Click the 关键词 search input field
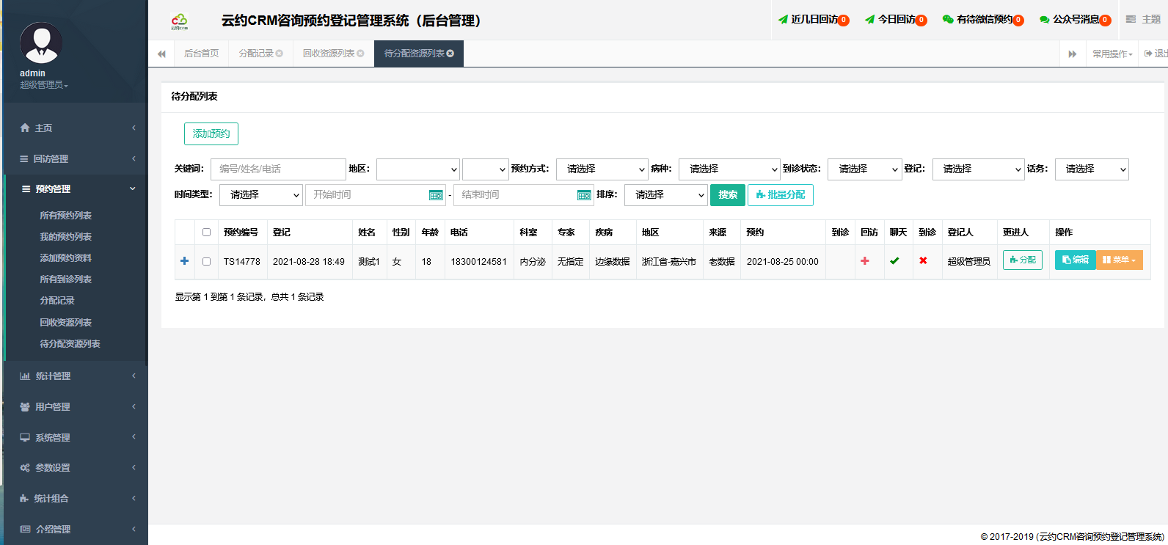Image resolution: width=1168 pixels, height=545 pixels. (278, 169)
